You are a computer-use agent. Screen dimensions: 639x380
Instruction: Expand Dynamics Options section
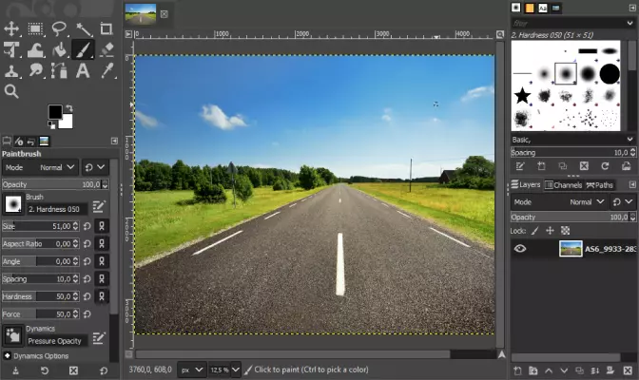[x=8, y=355]
